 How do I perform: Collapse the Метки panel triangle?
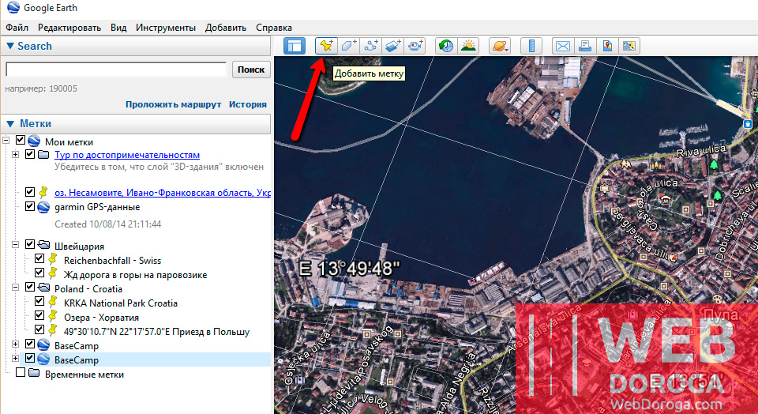pos(10,124)
